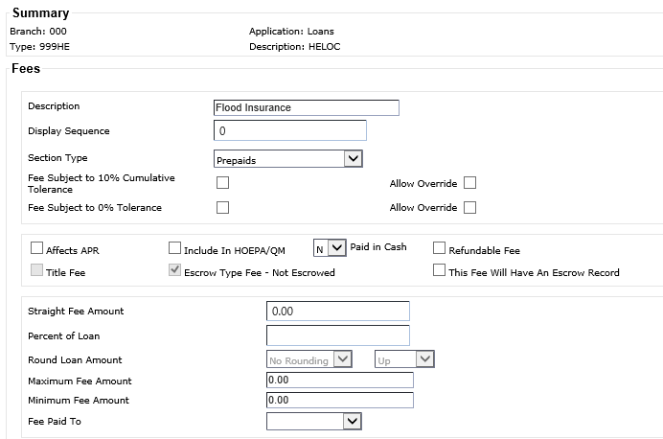Click the Straight Fee Amount field
The image size is (663, 439).
[x=338, y=312]
